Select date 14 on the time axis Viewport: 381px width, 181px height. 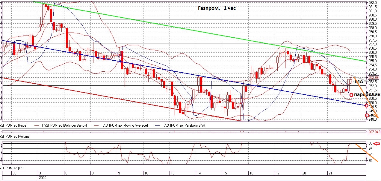pyautogui.click(x=198, y=173)
